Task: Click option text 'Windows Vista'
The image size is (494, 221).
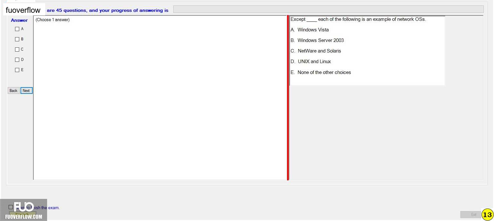Action: [x=313, y=30]
